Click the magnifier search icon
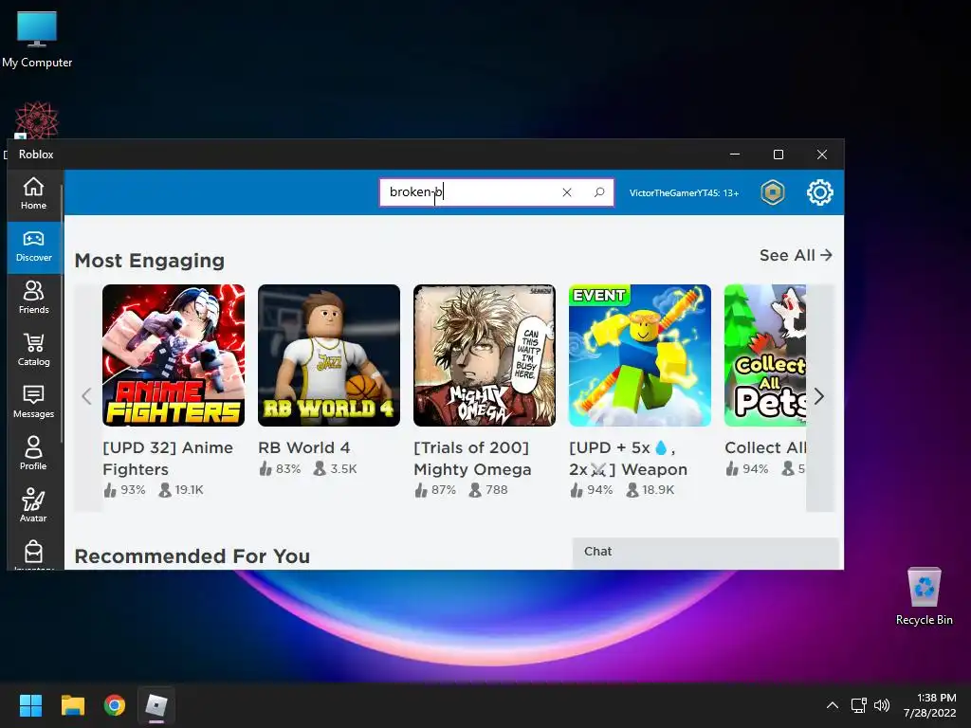 pyautogui.click(x=599, y=192)
